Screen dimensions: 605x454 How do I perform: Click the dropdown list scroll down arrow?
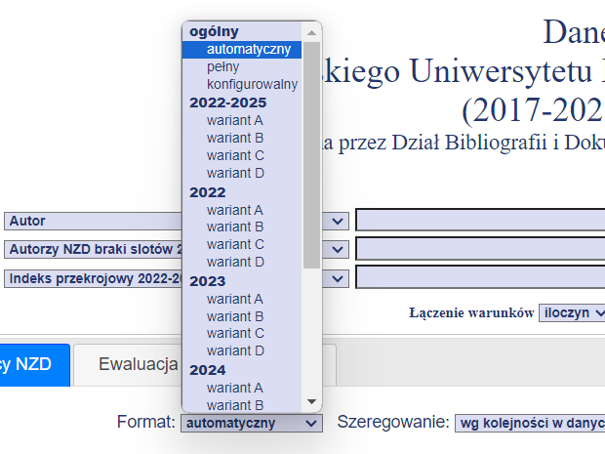pos(312,402)
